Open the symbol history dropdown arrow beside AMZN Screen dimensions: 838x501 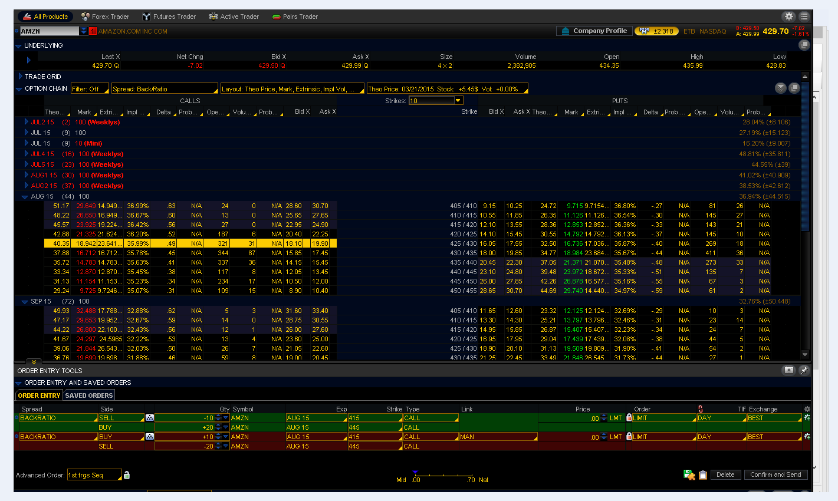pyautogui.click(x=84, y=31)
